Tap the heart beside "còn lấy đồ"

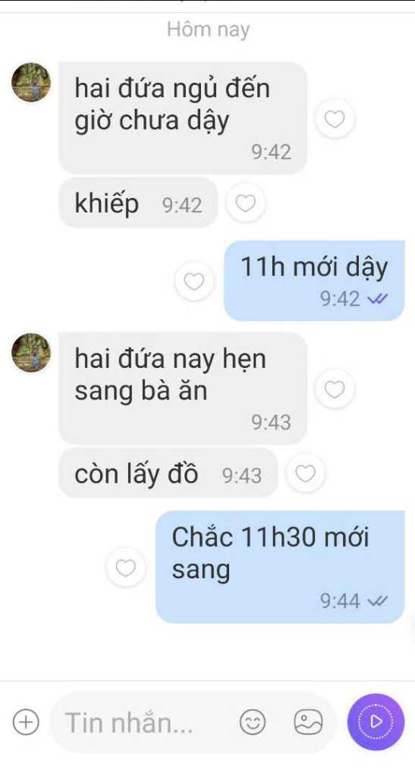306,473
